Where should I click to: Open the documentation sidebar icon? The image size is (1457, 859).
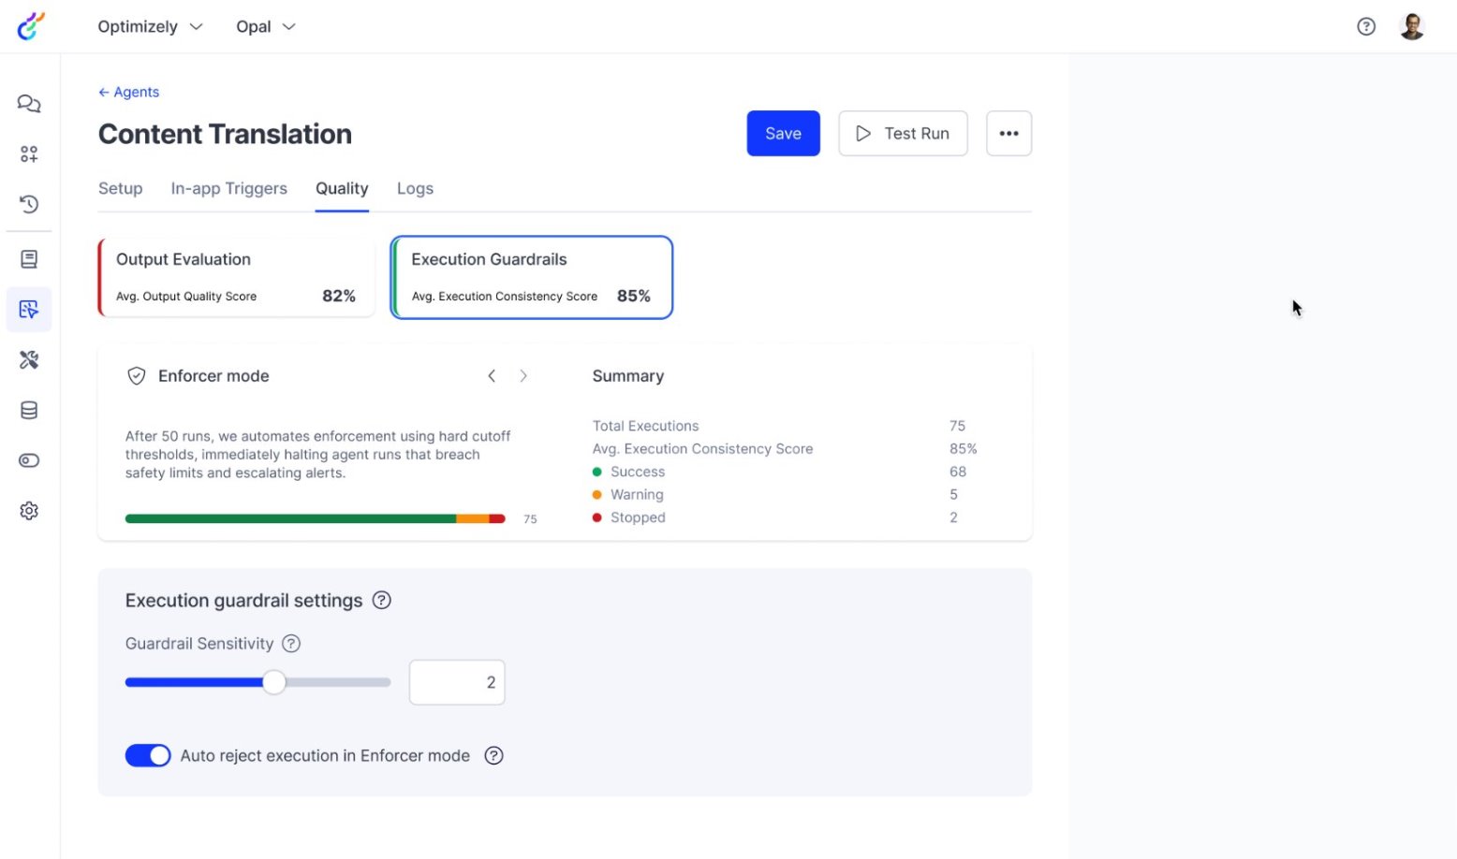pyautogui.click(x=28, y=258)
